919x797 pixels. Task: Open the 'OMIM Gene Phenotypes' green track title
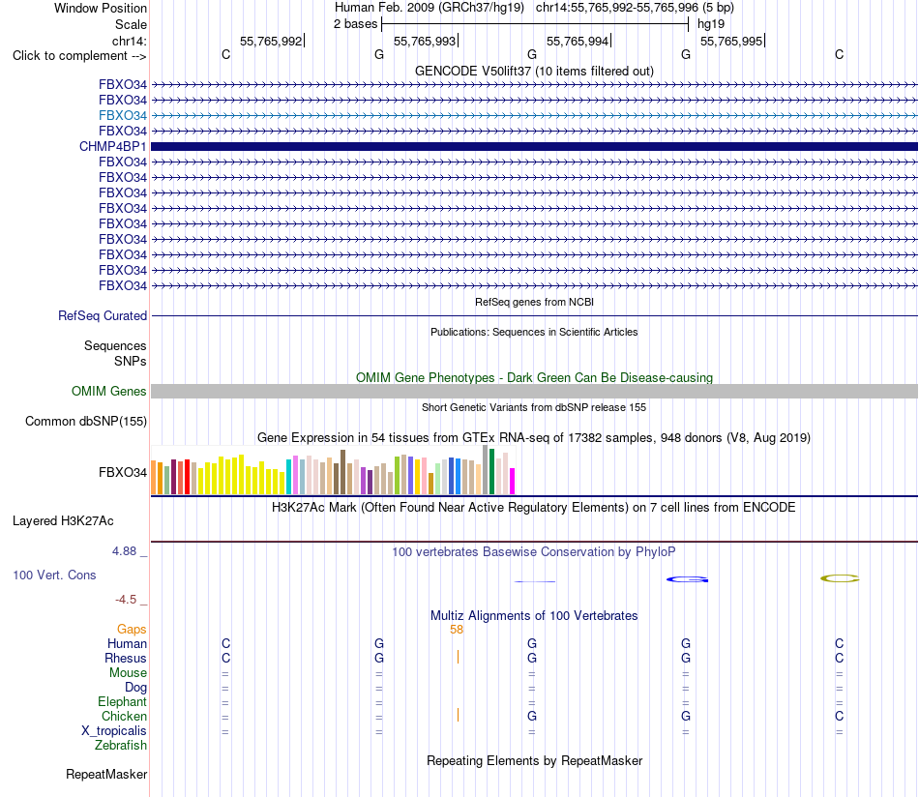click(x=534, y=377)
